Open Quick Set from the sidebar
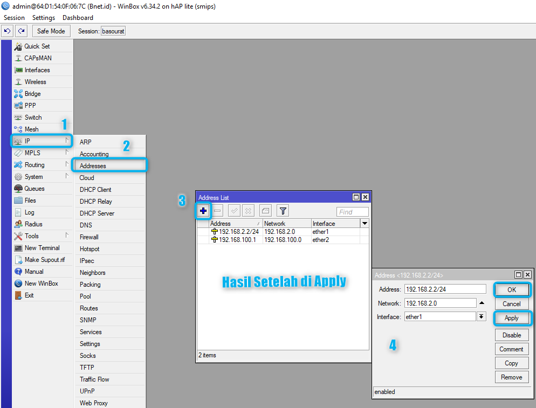This screenshot has width=536, height=408. point(35,46)
